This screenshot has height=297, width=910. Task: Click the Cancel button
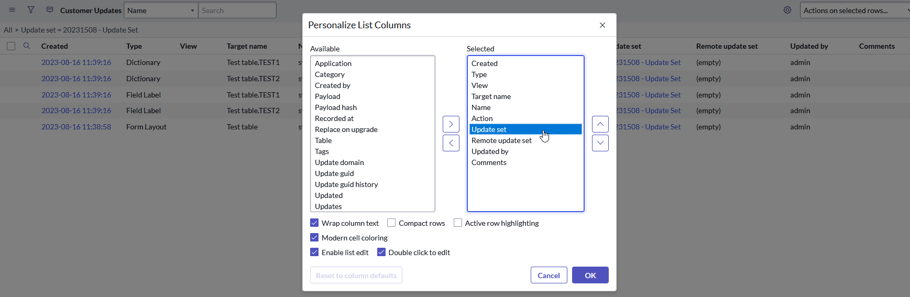click(549, 276)
